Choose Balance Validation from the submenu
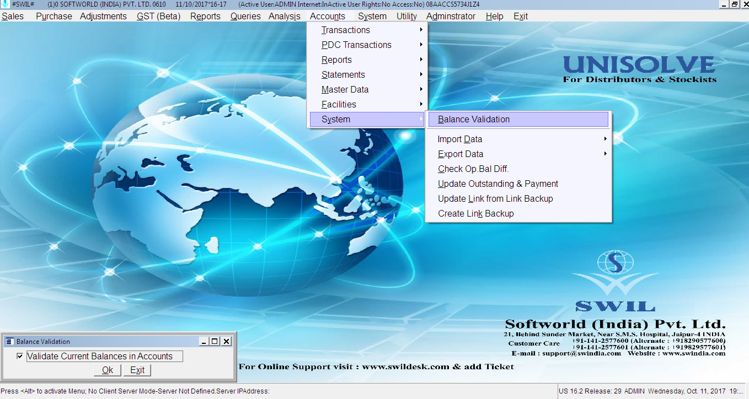Screen dimensions: 749x399 pyautogui.click(x=518, y=120)
